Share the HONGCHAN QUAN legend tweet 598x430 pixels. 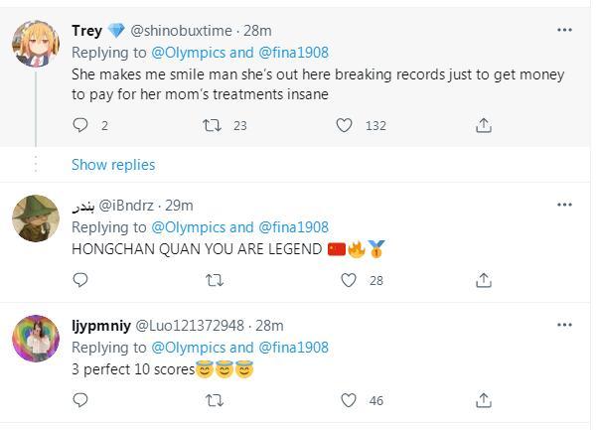(484, 281)
